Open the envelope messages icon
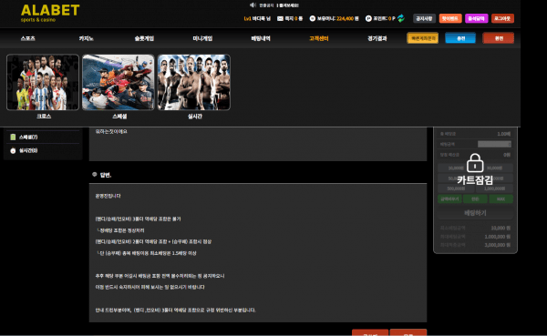 coord(280,18)
